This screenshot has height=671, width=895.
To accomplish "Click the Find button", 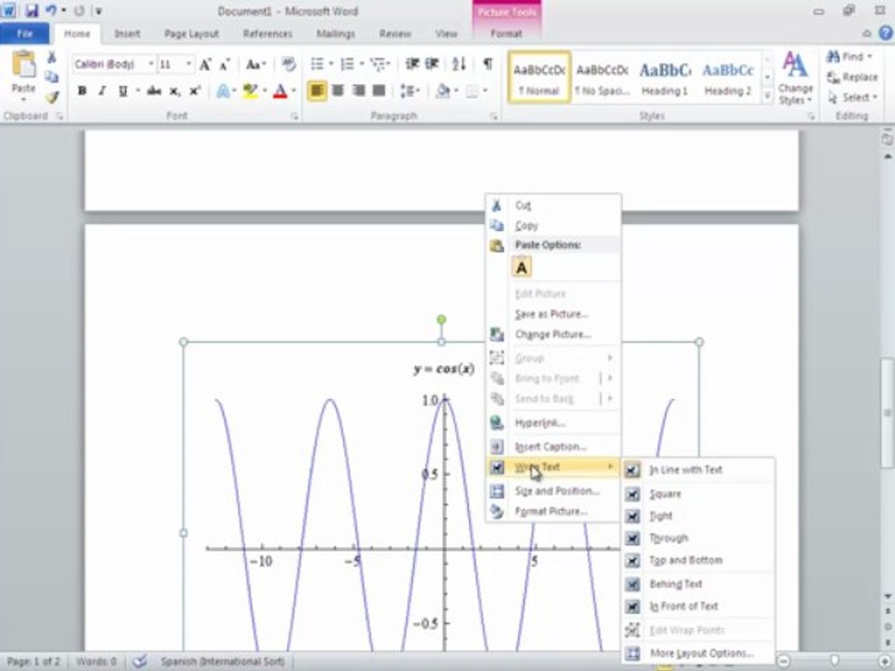I will [x=850, y=57].
